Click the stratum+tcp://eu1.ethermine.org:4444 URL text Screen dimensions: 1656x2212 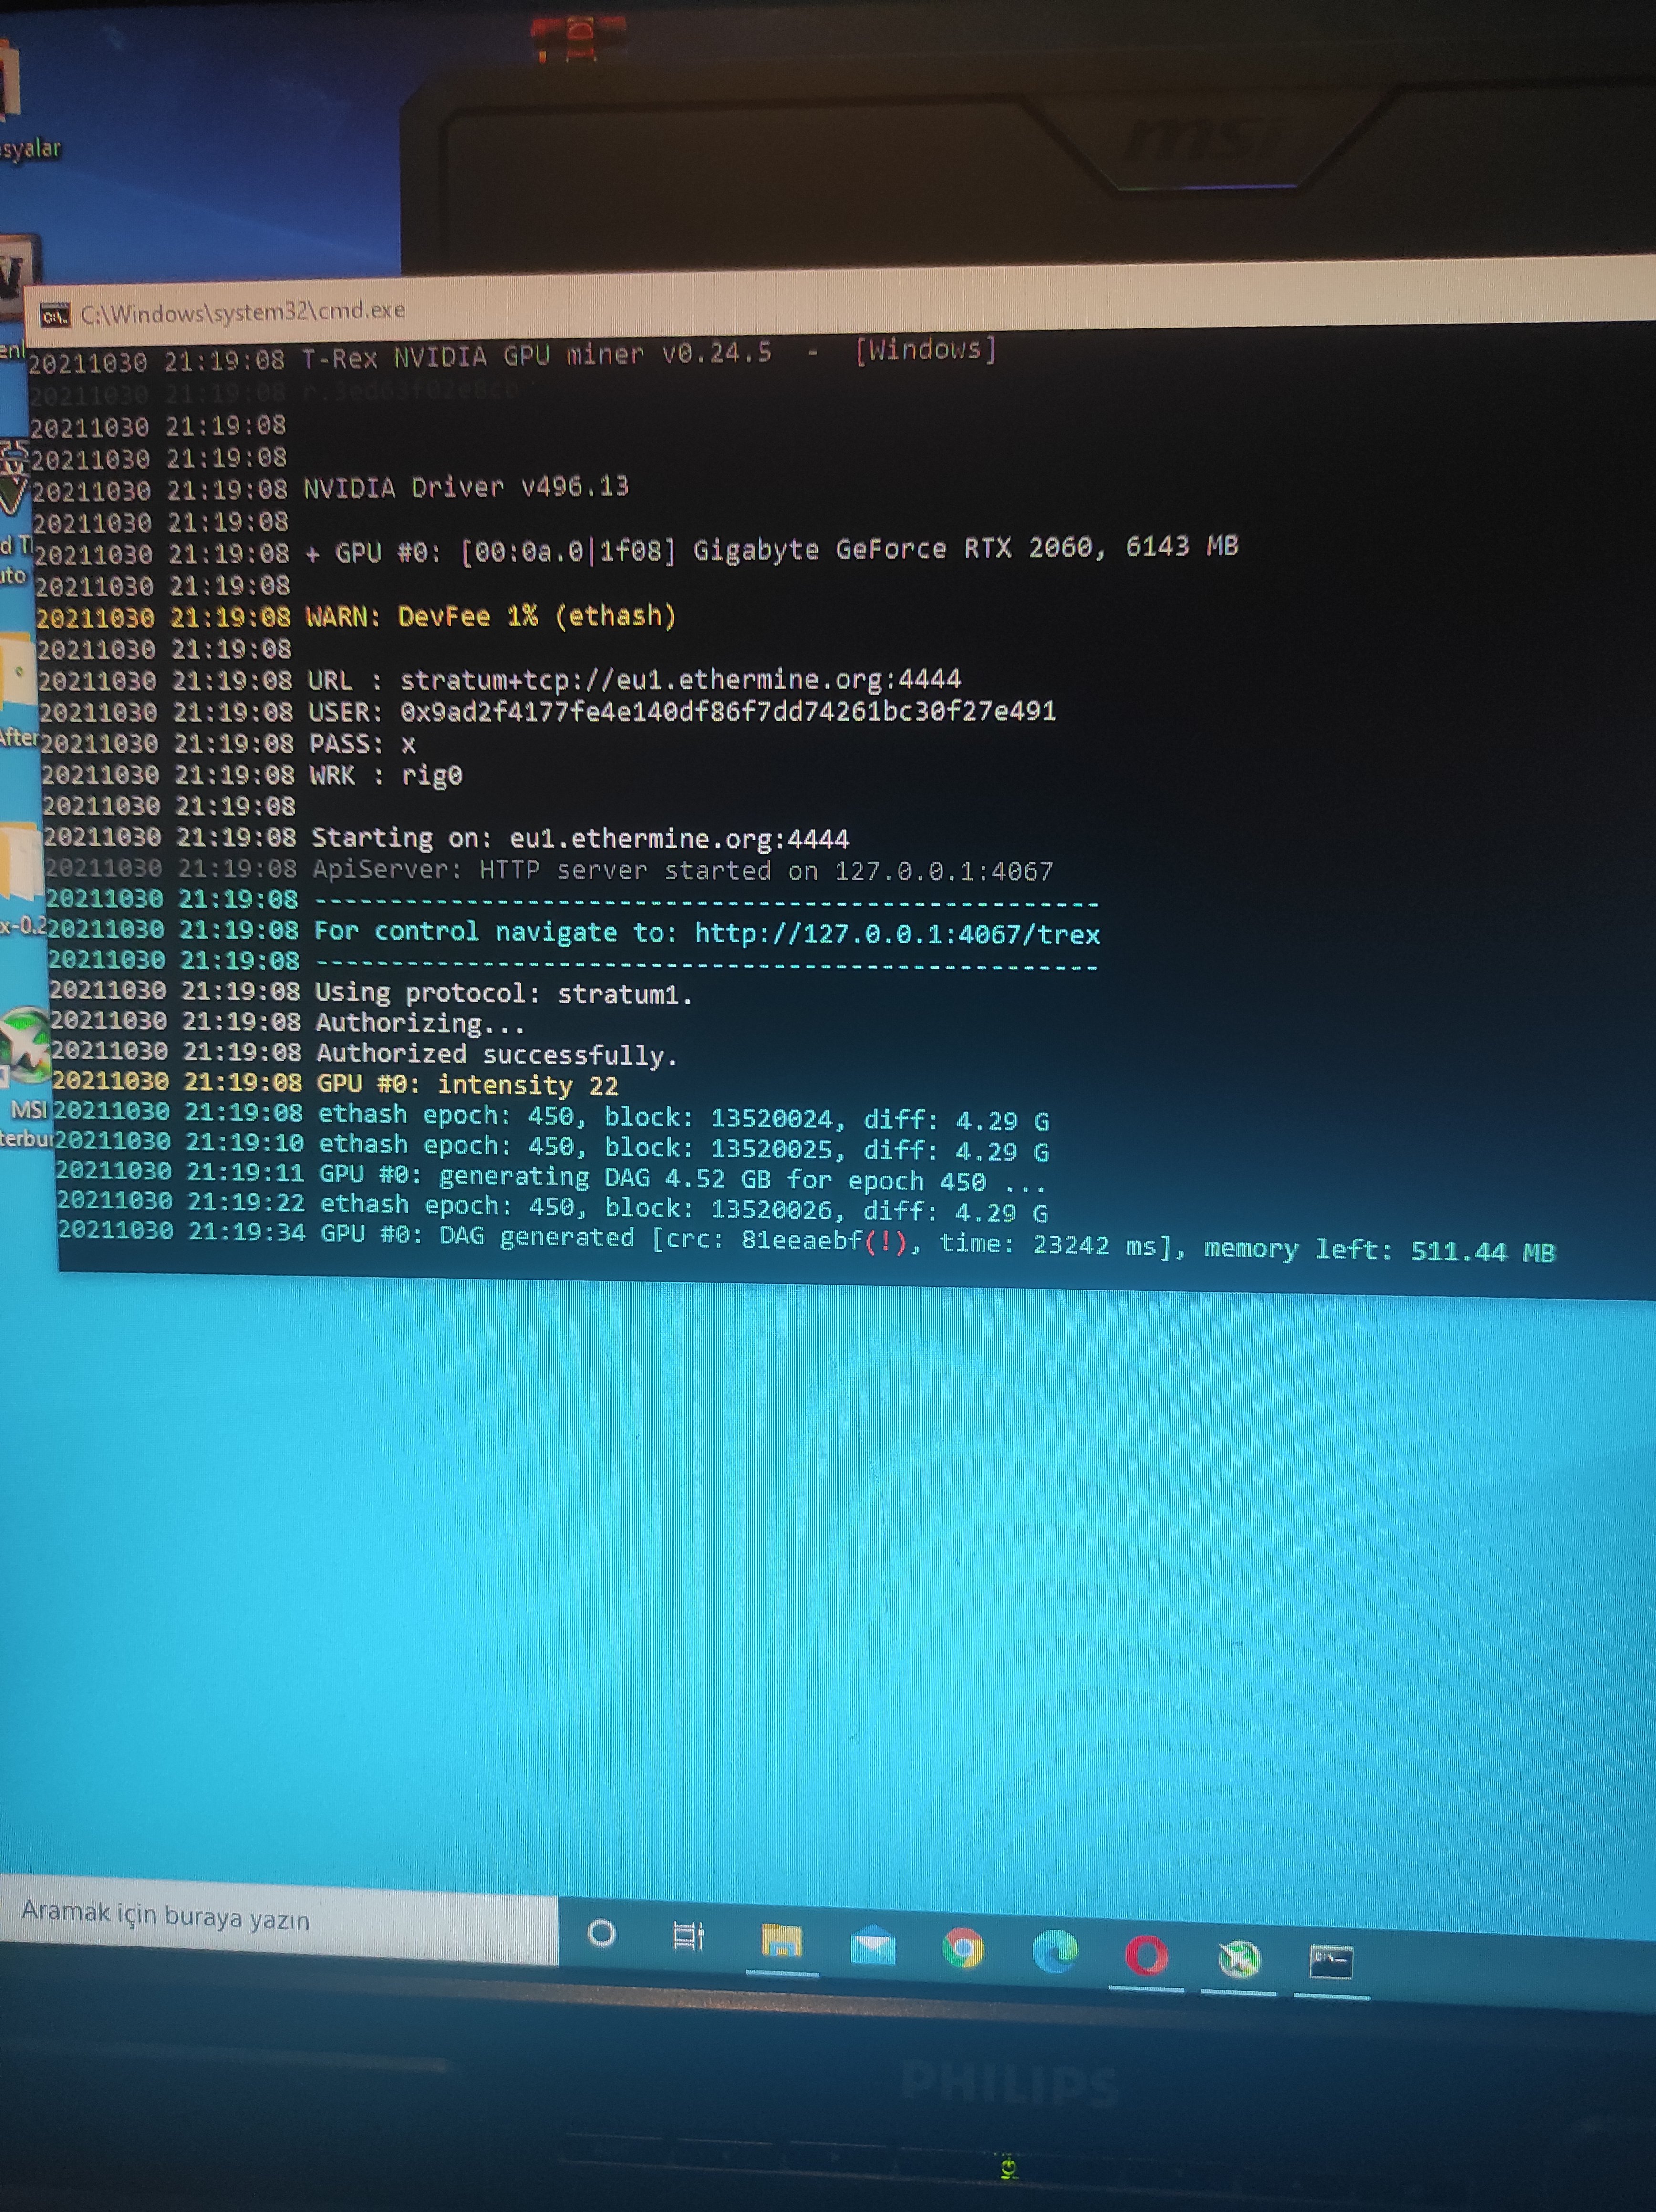[x=681, y=680]
